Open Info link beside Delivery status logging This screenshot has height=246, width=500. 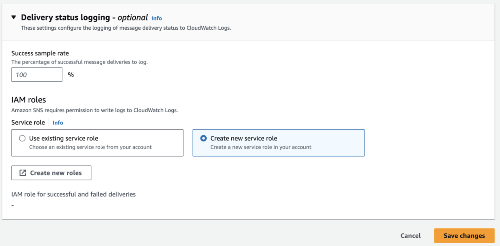[157, 18]
